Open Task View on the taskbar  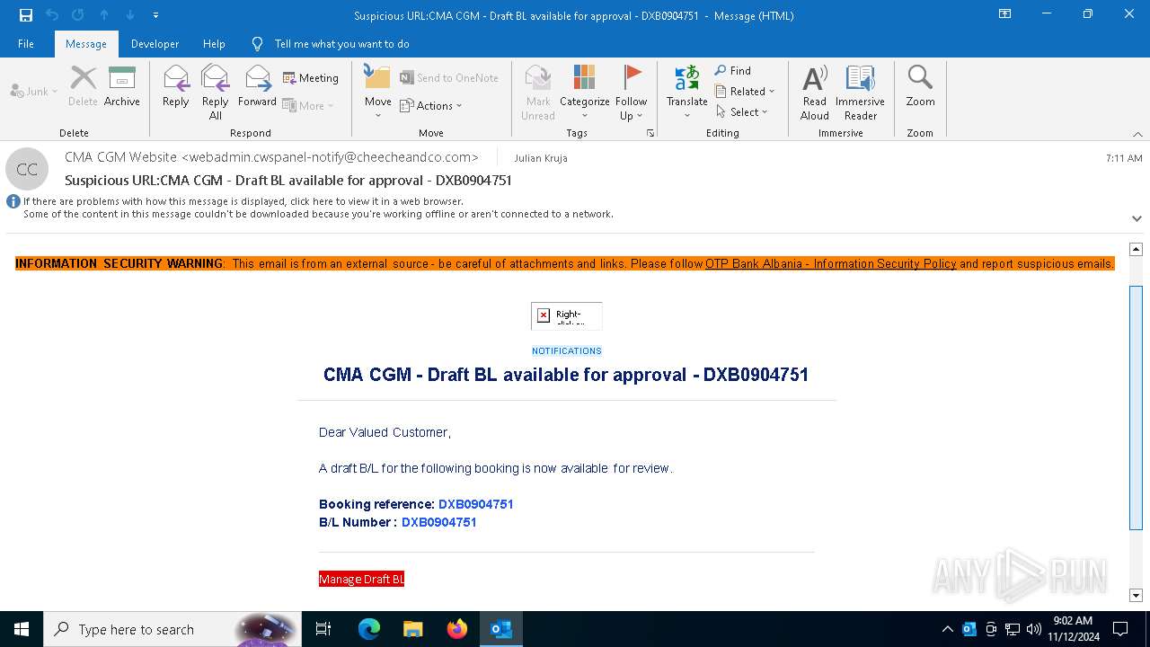pos(323,629)
